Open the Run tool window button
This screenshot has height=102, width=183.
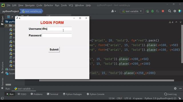pos(10,94)
